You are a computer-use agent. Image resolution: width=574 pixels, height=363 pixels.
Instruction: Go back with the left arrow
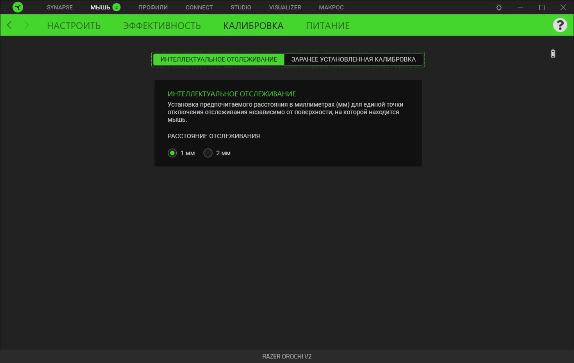10,25
